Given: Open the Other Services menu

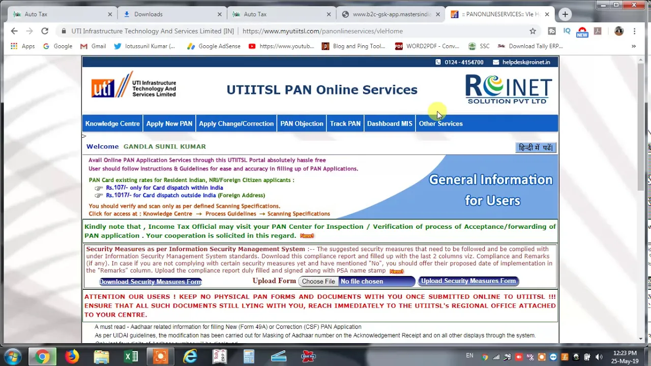Looking at the screenshot, I should (441, 124).
